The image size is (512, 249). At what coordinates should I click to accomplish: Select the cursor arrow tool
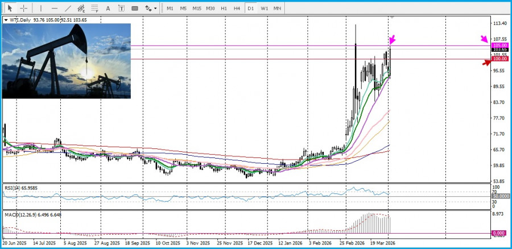10,9
